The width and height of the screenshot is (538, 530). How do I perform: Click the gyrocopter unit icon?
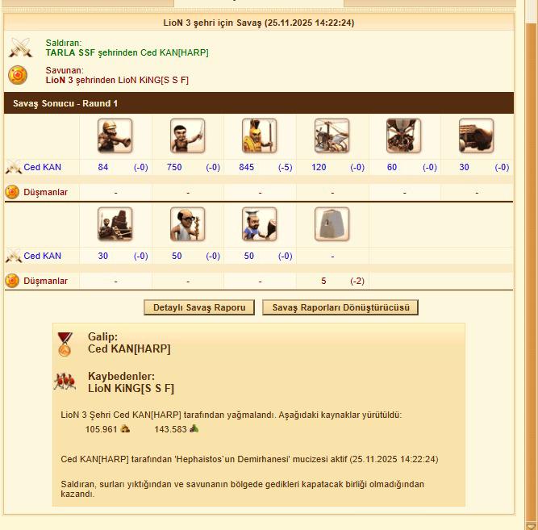(332, 136)
